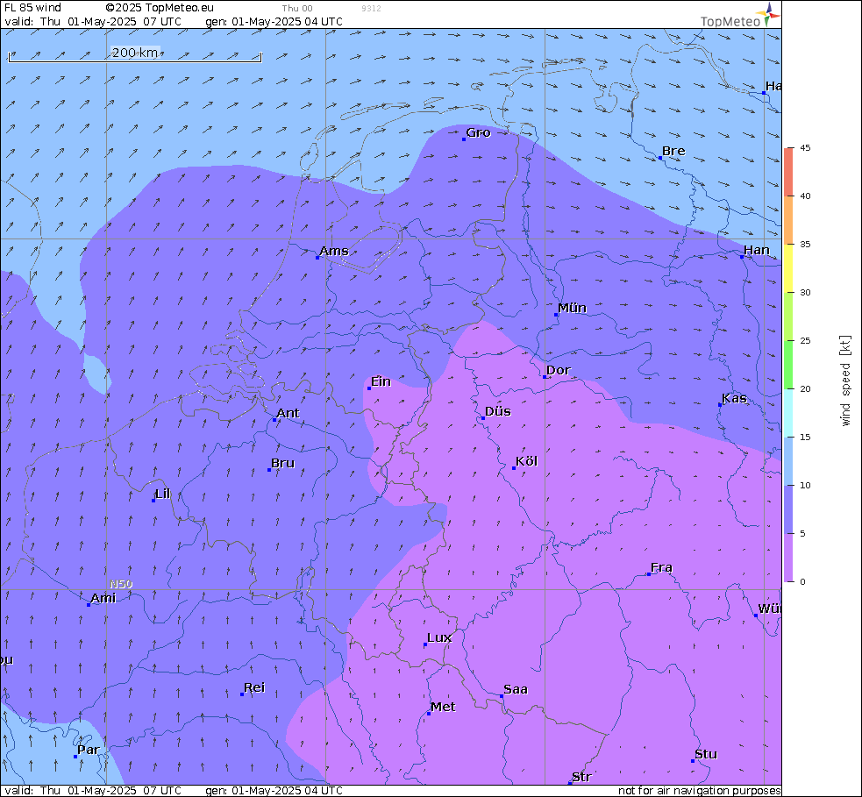Click the Dortmund city label 'Dor'

[x=559, y=370]
